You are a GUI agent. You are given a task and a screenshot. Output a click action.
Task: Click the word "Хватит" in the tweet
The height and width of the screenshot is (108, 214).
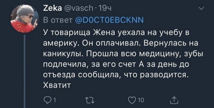[57, 85]
